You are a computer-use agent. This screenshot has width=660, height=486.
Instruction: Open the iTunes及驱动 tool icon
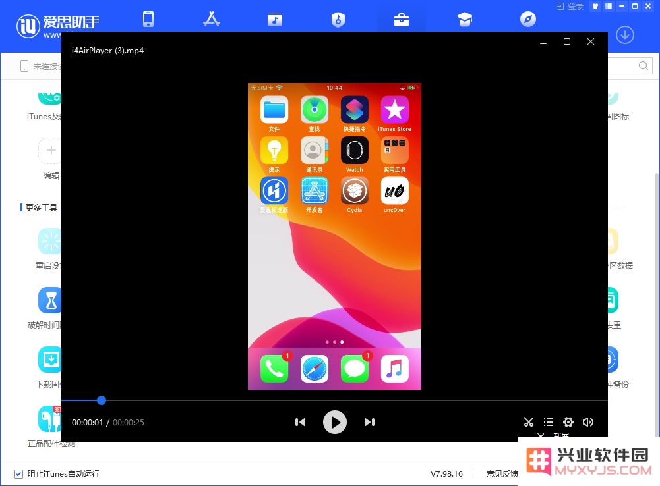click(49, 97)
